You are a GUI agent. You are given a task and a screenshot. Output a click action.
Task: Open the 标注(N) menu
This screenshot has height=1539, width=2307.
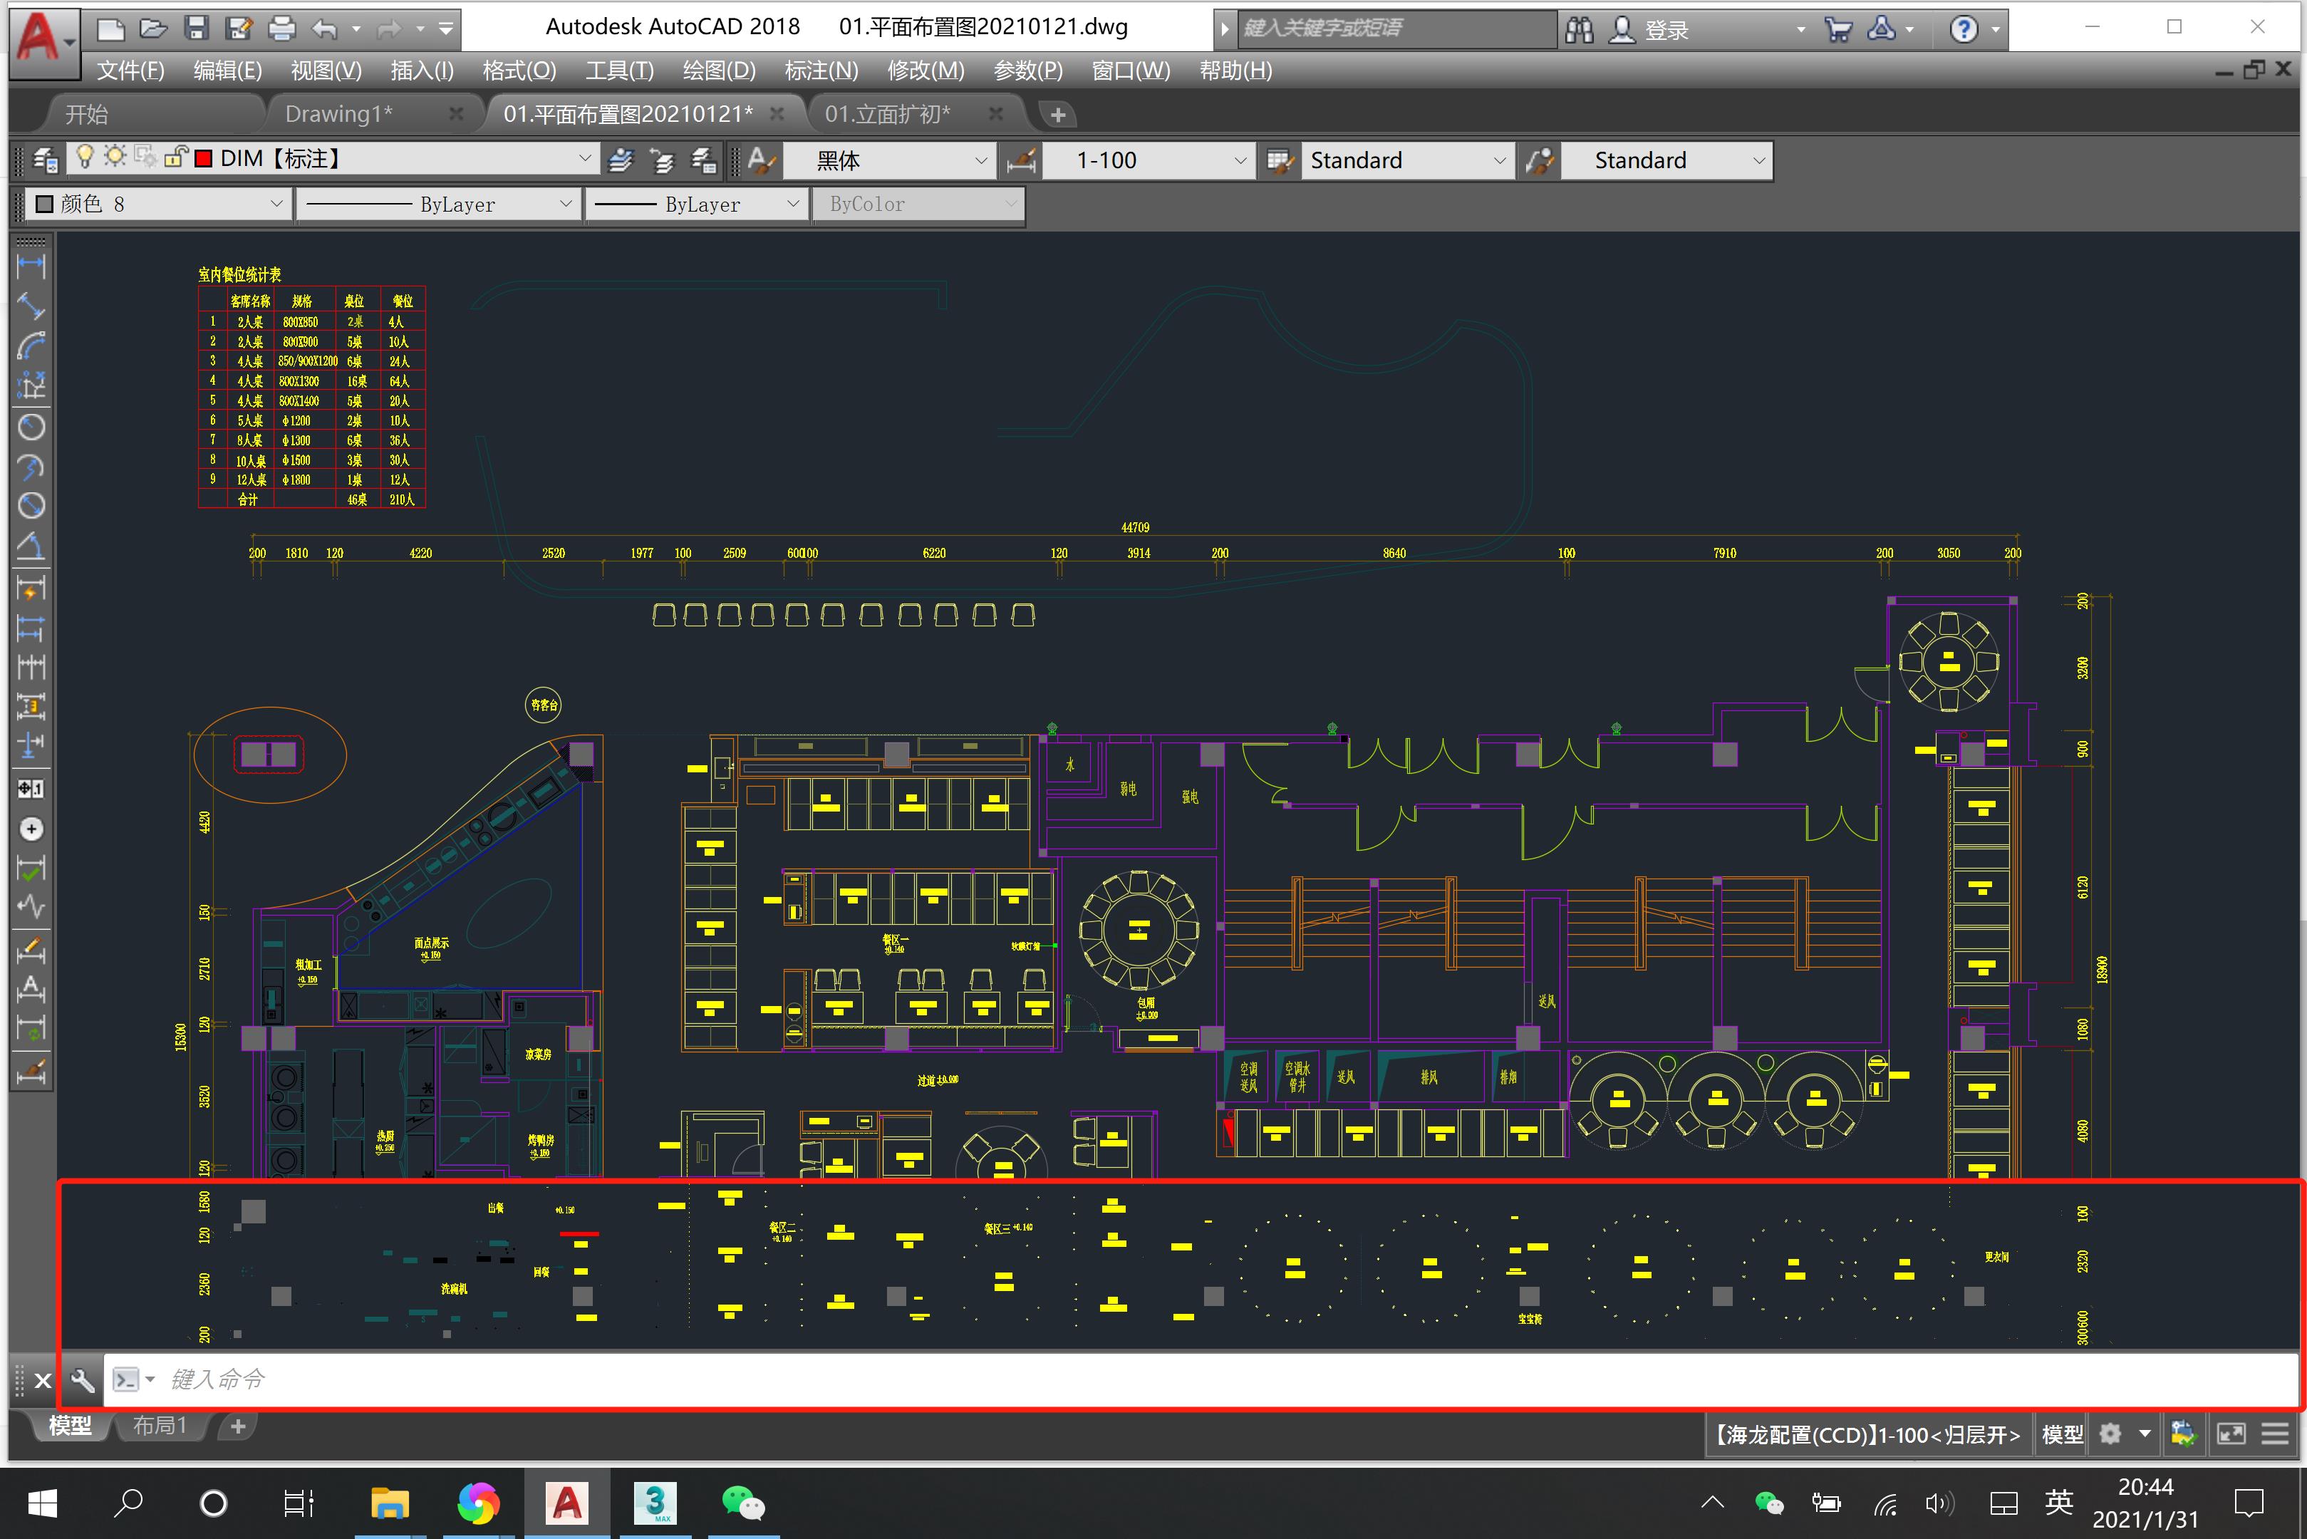[820, 71]
